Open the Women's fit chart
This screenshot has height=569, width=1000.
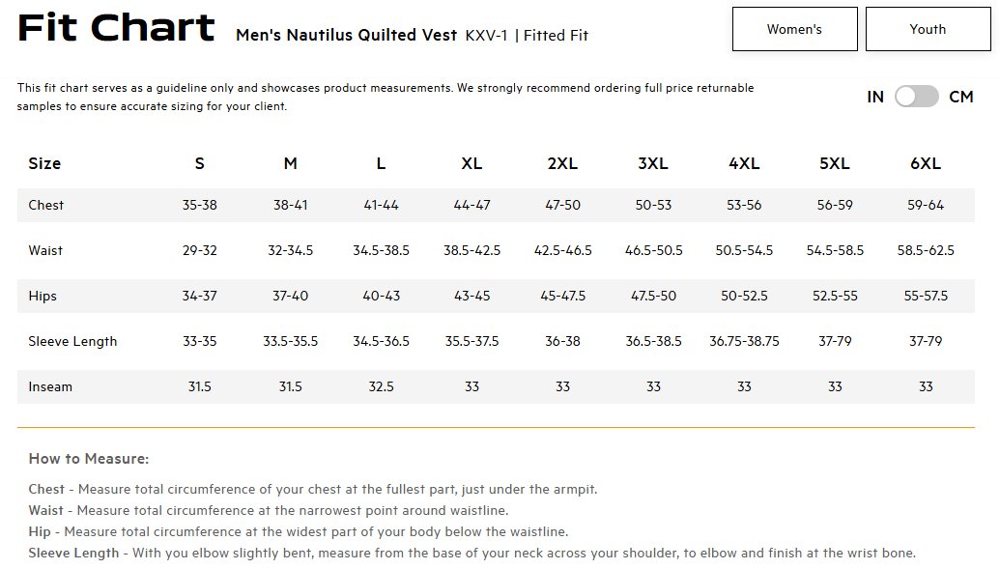pyautogui.click(x=794, y=29)
